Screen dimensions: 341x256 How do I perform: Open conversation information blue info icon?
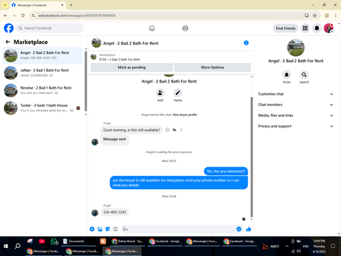point(246,43)
